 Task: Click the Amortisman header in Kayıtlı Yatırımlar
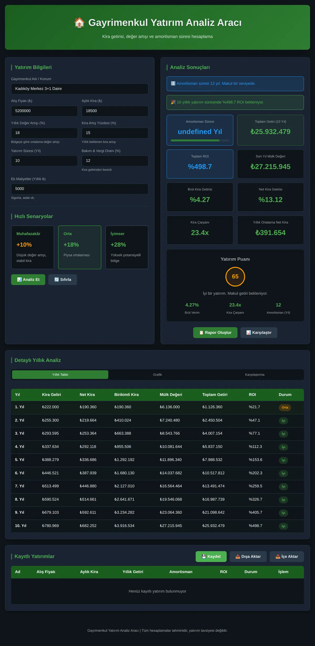point(181,572)
